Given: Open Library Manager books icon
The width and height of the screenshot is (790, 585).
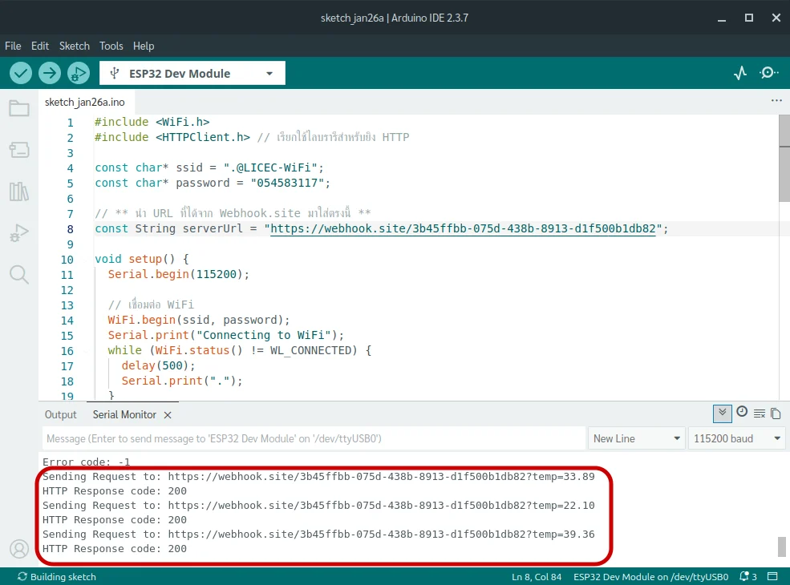Looking at the screenshot, I should pos(19,192).
